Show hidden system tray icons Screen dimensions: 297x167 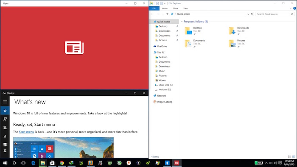pyautogui.click(x=266, y=163)
